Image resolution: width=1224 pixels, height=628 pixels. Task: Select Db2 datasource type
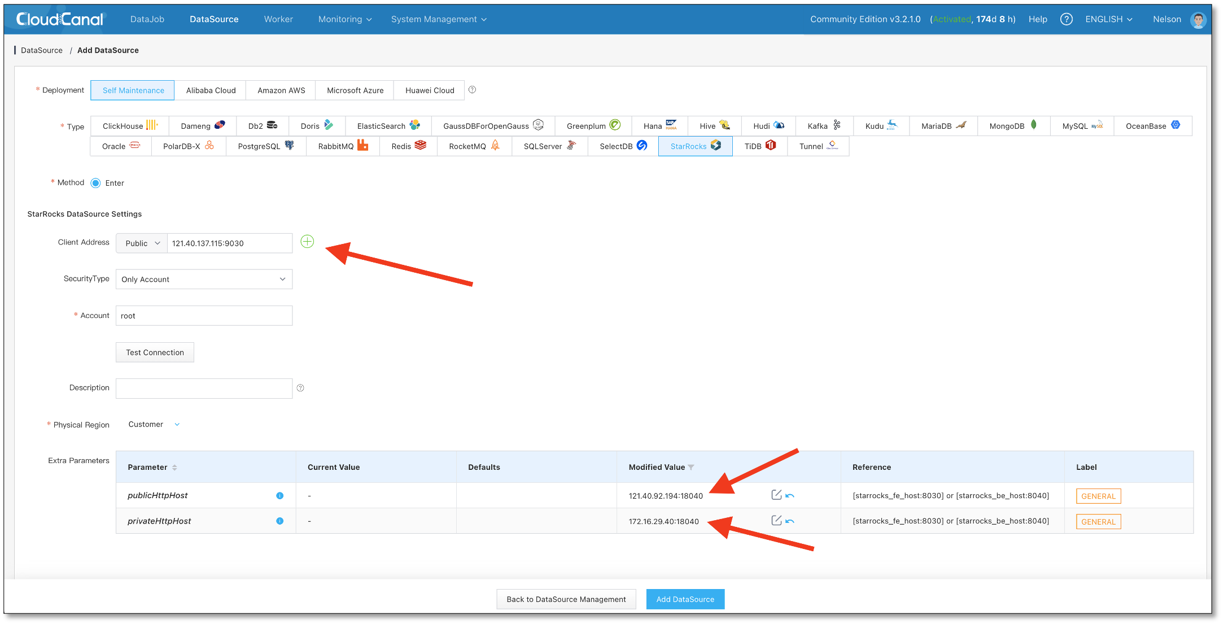[263, 126]
